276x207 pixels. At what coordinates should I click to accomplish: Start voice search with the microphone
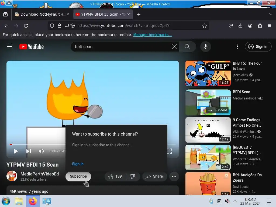pyautogui.click(x=205, y=47)
